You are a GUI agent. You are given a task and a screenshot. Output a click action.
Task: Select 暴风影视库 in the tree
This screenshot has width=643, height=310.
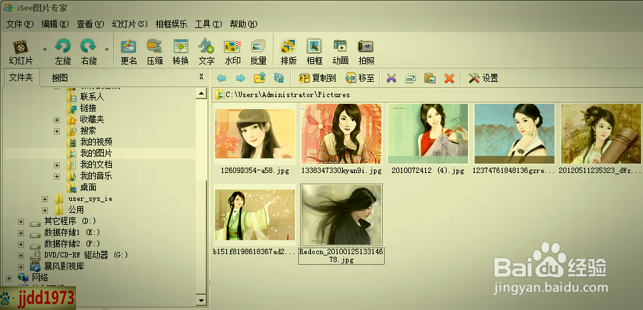64,267
